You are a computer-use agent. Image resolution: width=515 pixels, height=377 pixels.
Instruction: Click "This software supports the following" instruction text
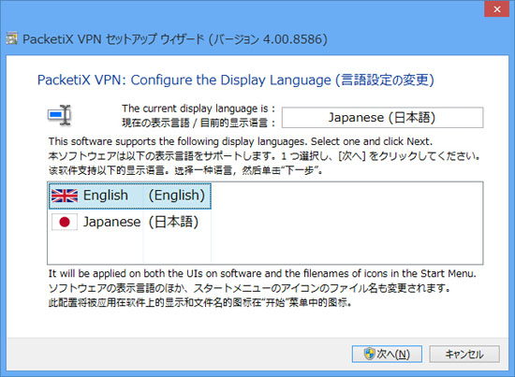pyautogui.click(x=241, y=142)
